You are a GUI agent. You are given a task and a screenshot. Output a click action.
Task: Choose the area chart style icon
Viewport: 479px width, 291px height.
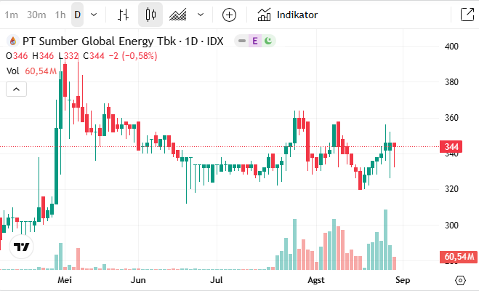177,15
